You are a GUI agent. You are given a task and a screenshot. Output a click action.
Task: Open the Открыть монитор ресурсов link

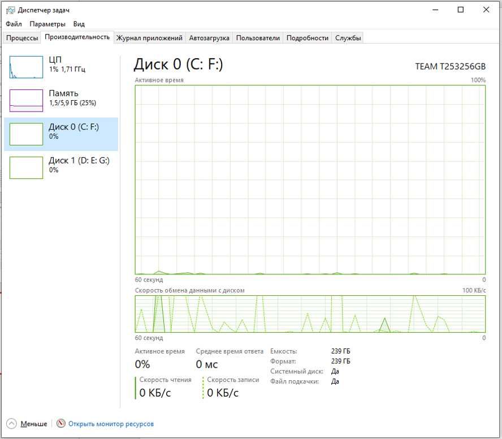111,424
